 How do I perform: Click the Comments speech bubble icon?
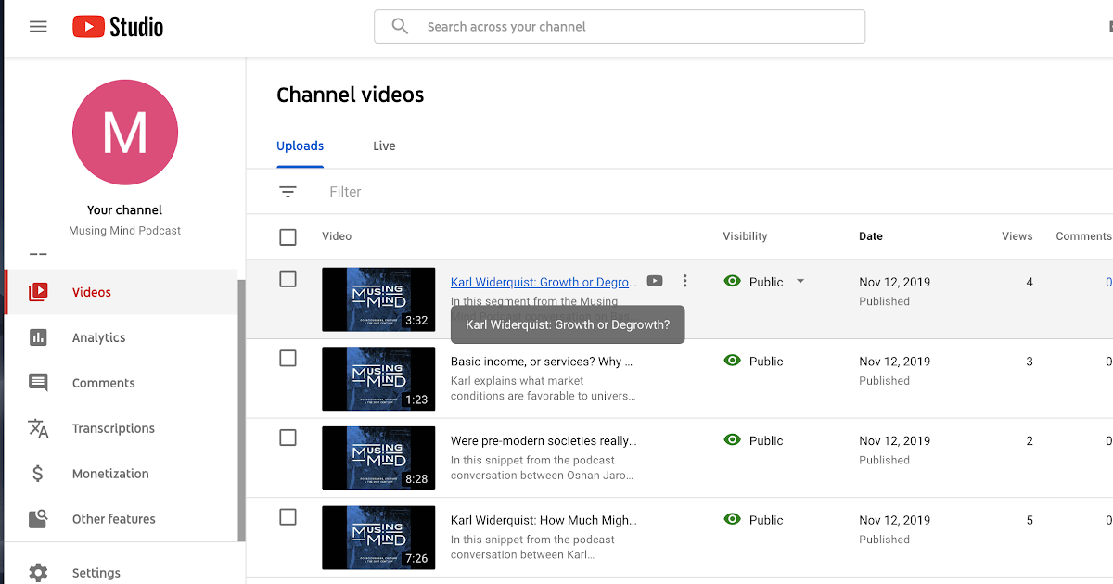[38, 383]
